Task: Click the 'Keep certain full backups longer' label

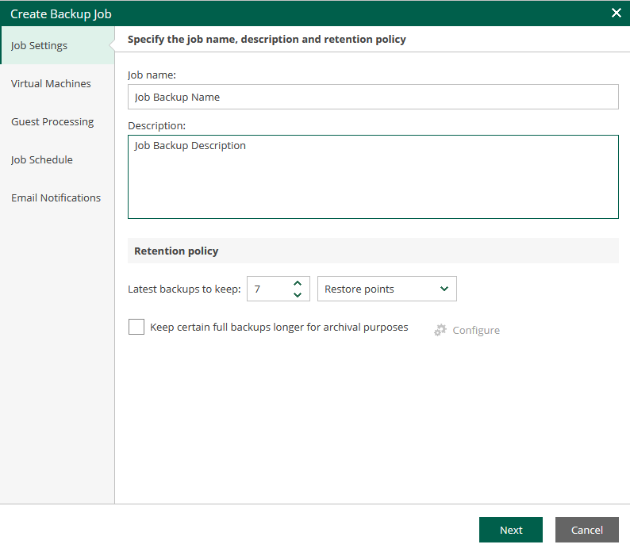Action: [279, 327]
